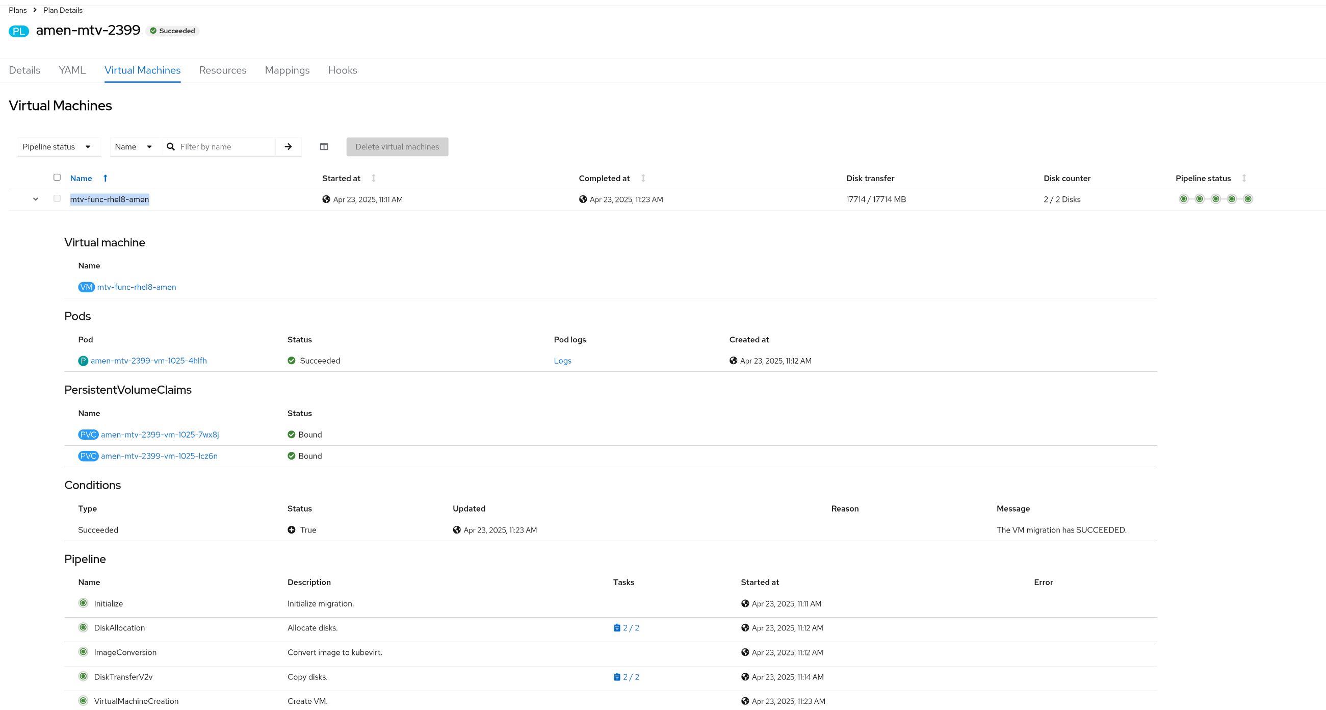The width and height of the screenshot is (1326, 710).
Task: Open the Name filter type dropdown
Action: [134, 147]
